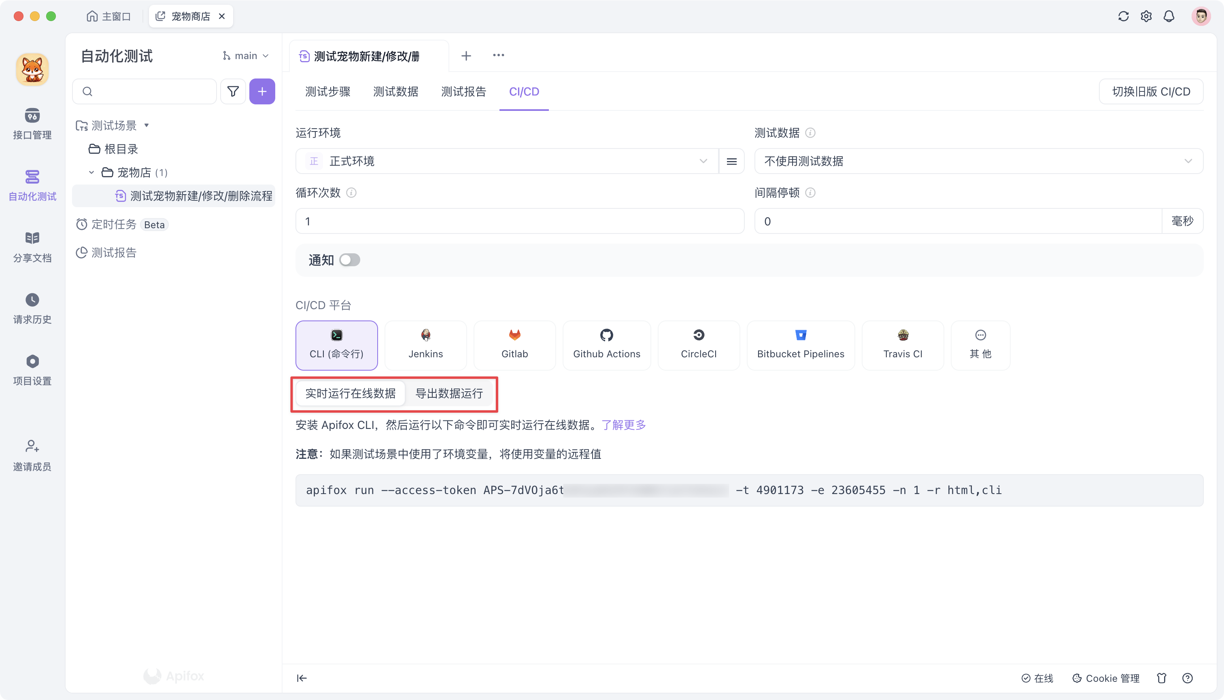Image resolution: width=1224 pixels, height=700 pixels.
Task: Open the 运行环境 environment dropdown
Action: 505,161
